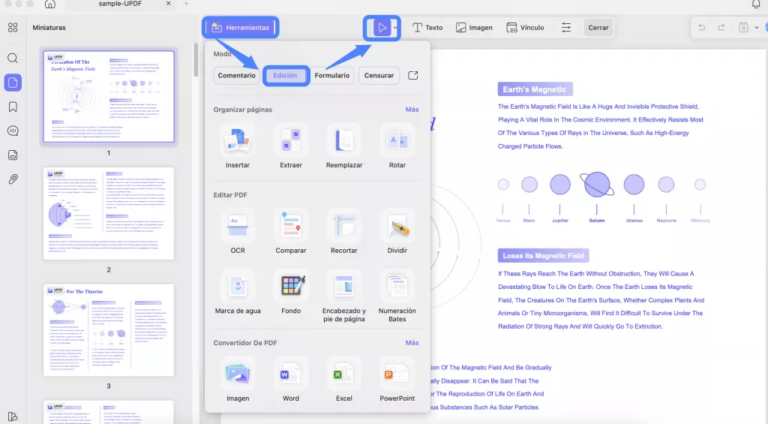This screenshot has width=768, height=424.
Task: Convert PDF to Word
Action: point(291,380)
